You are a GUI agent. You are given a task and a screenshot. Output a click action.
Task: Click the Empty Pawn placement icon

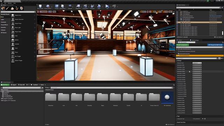point(13,23)
